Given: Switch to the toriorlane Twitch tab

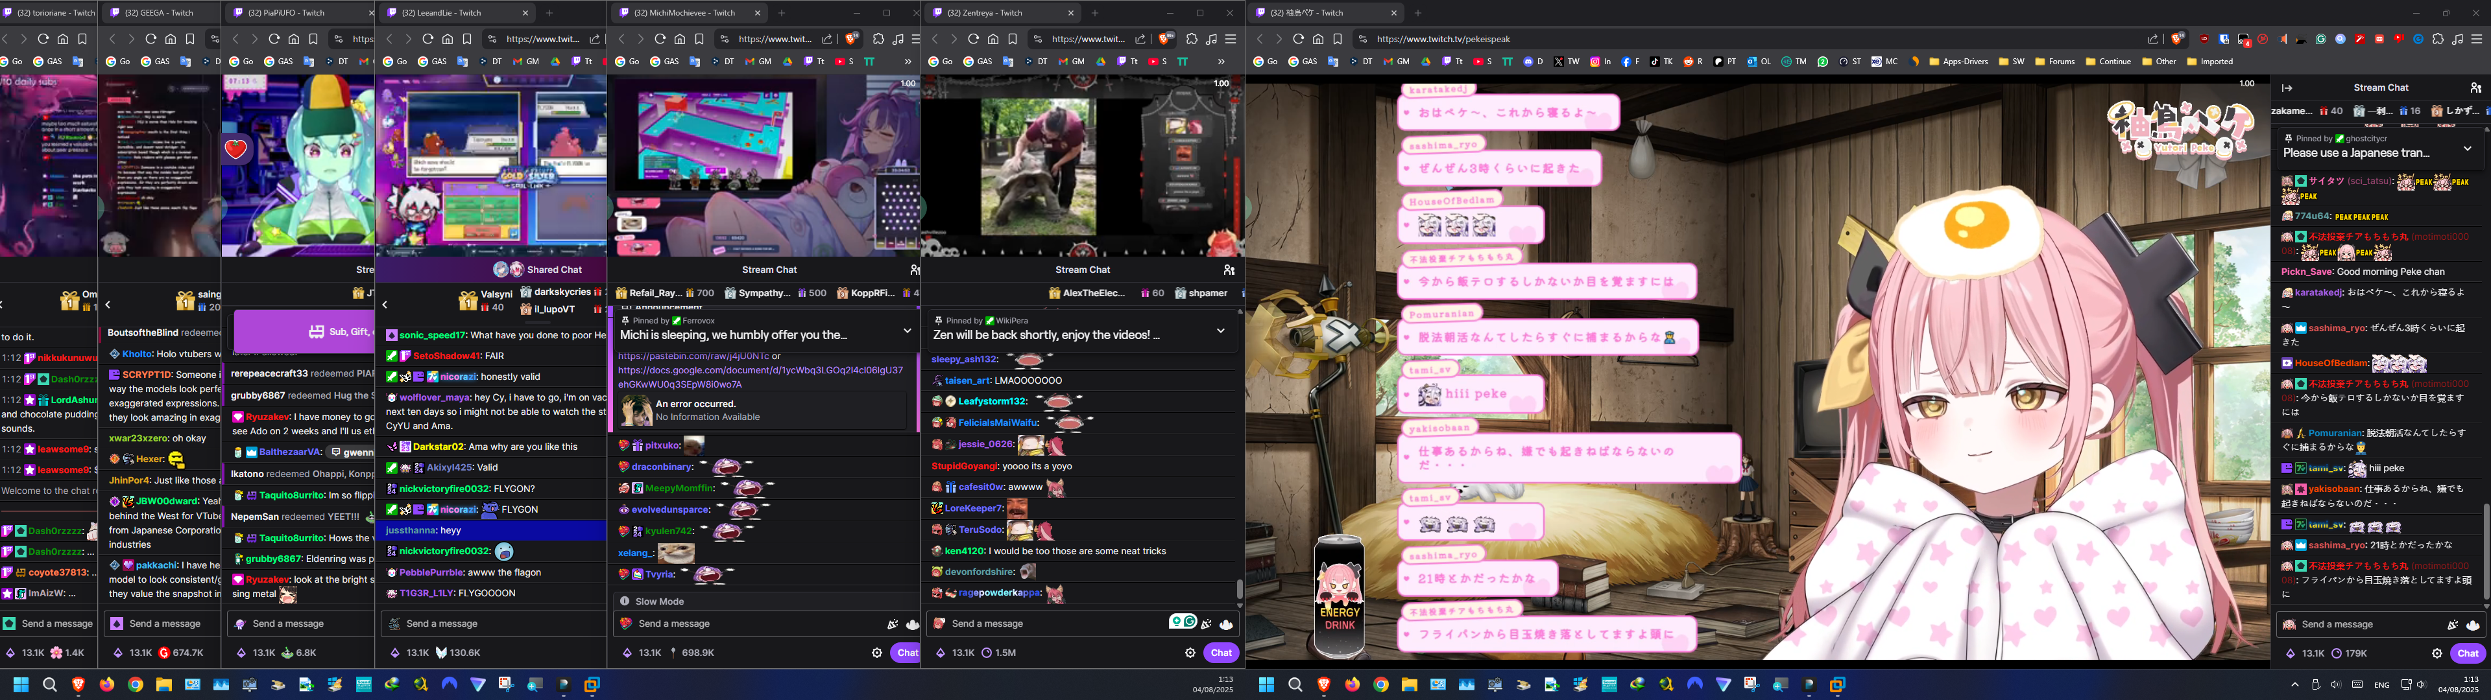Looking at the screenshot, I should (x=49, y=12).
